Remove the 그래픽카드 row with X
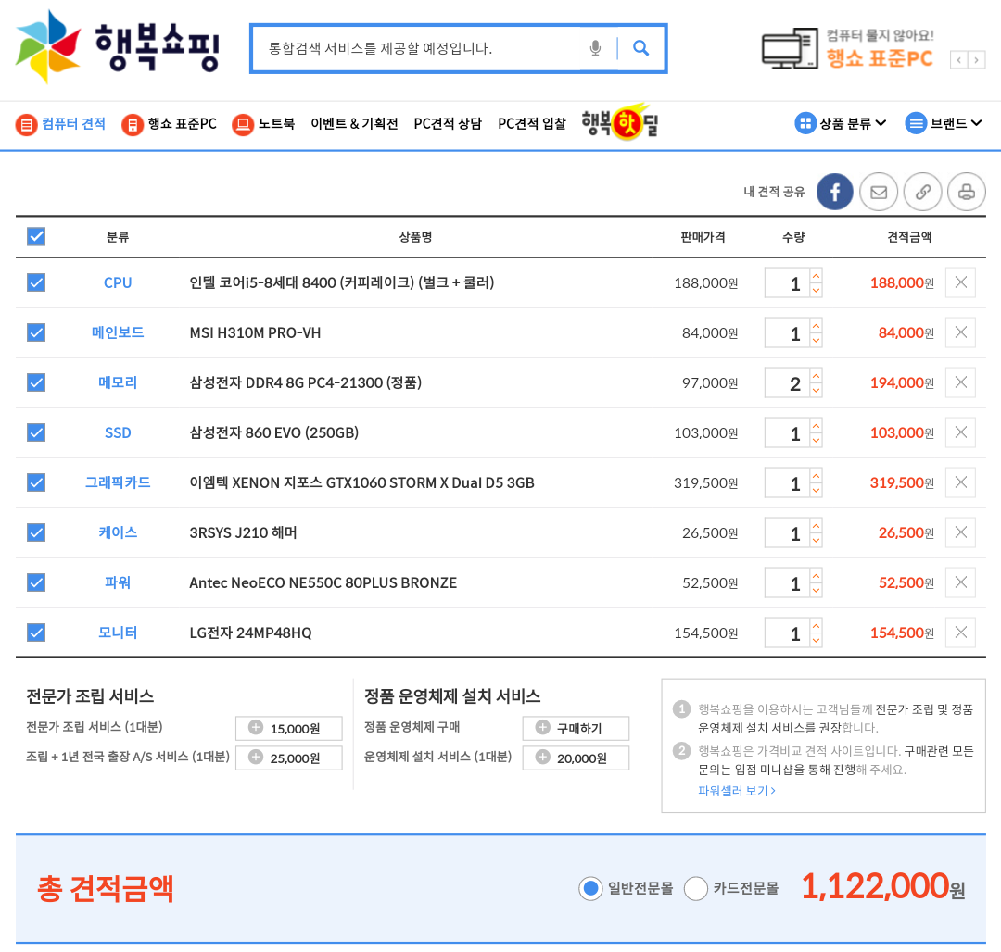The height and width of the screenshot is (952, 1001). (961, 482)
